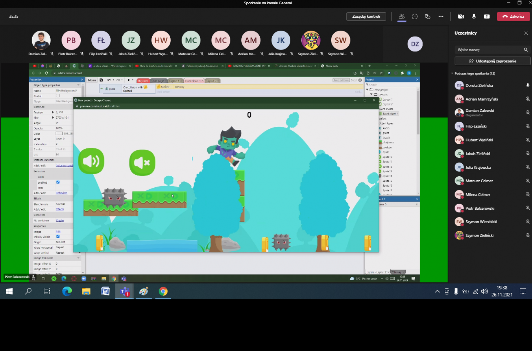Toggle the Global checkbox in Properties
Viewport: 532px width, 351px height.
pyautogui.click(x=58, y=96)
